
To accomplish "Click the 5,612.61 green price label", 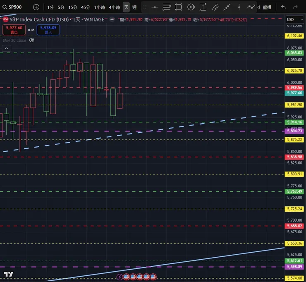I will point(294,261).
